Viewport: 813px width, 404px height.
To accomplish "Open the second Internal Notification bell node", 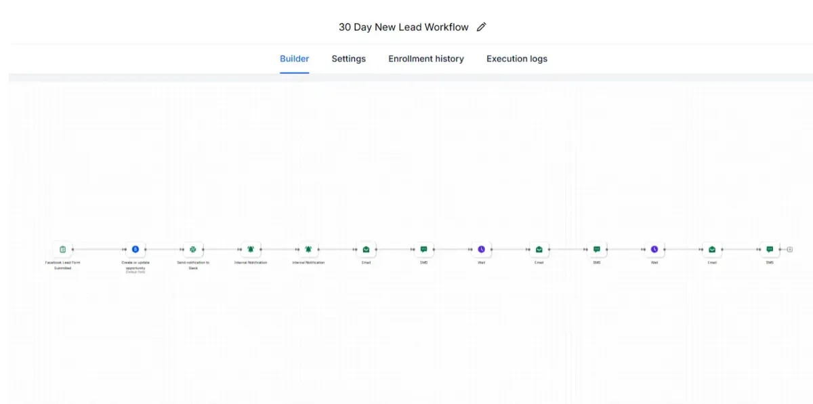I will click(x=308, y=249).
